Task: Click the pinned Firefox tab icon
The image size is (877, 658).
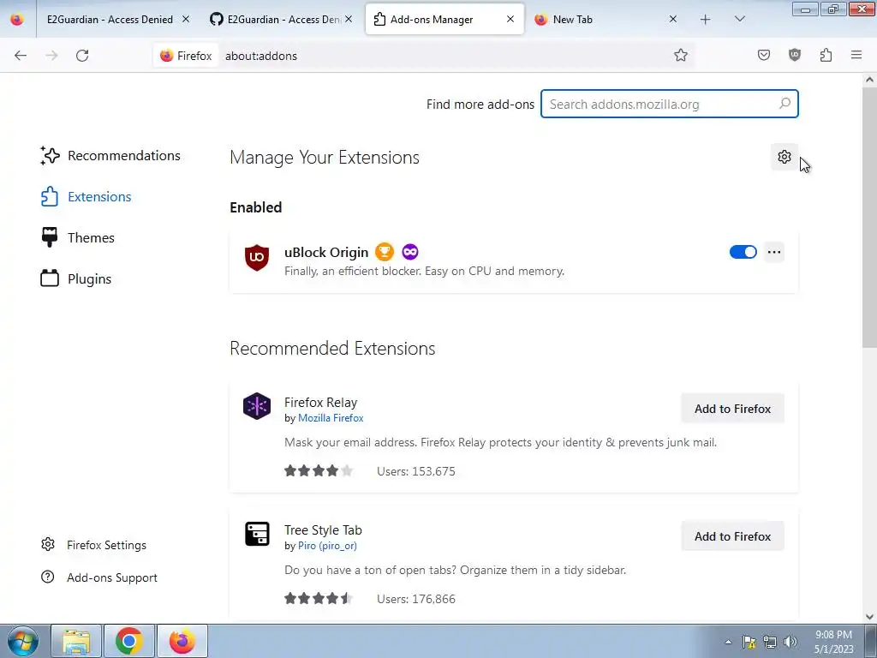Action: click(x=17, y=20)
